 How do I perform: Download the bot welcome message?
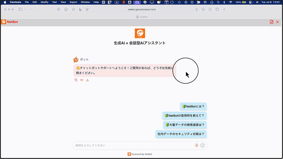click(87, 80)
